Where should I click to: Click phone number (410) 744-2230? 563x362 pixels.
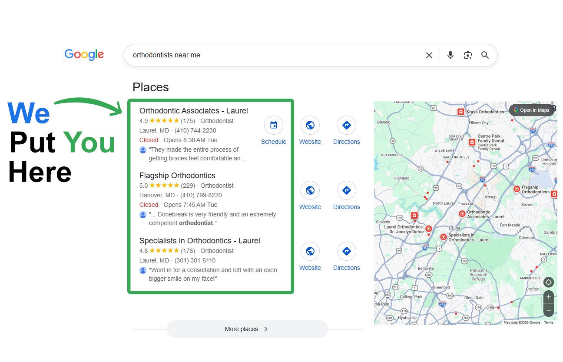[195, 130]
